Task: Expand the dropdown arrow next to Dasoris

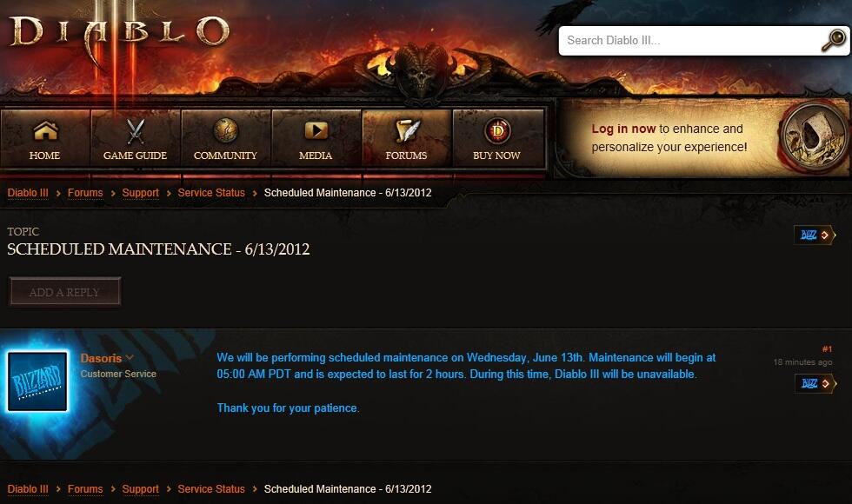Action: point(130,357)
